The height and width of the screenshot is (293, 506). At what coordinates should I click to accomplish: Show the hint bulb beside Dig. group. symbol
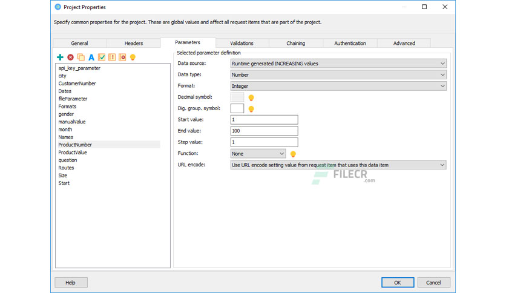coord(251,109)
